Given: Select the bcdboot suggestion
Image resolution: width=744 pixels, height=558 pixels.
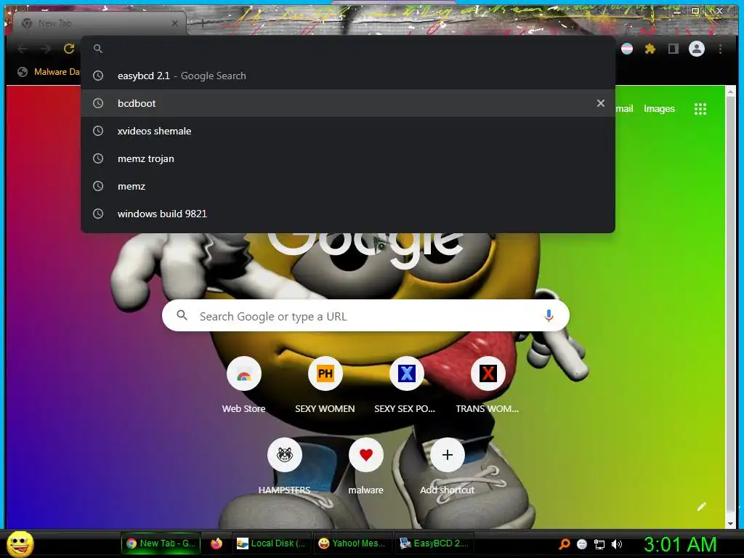Looking at the screenshot, I should pos(348,103).
